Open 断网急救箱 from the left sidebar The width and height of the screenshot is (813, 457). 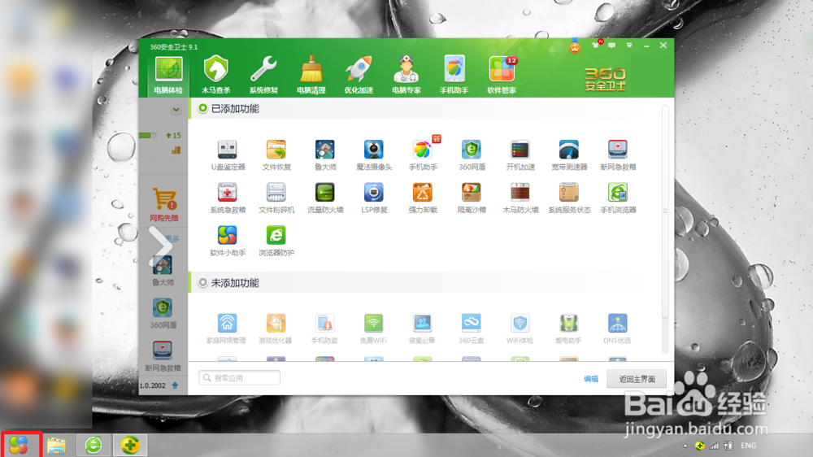point(163,356)
